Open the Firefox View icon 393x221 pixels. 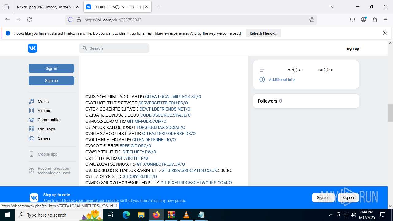coord(6,7)
